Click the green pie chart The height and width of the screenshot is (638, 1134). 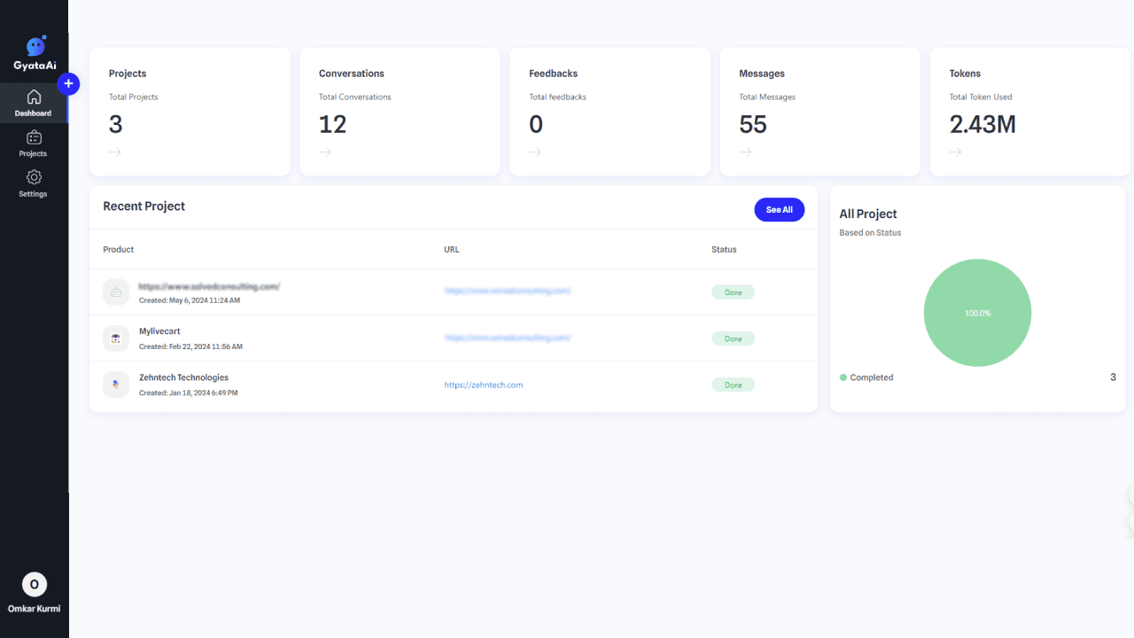click(977, 313)
